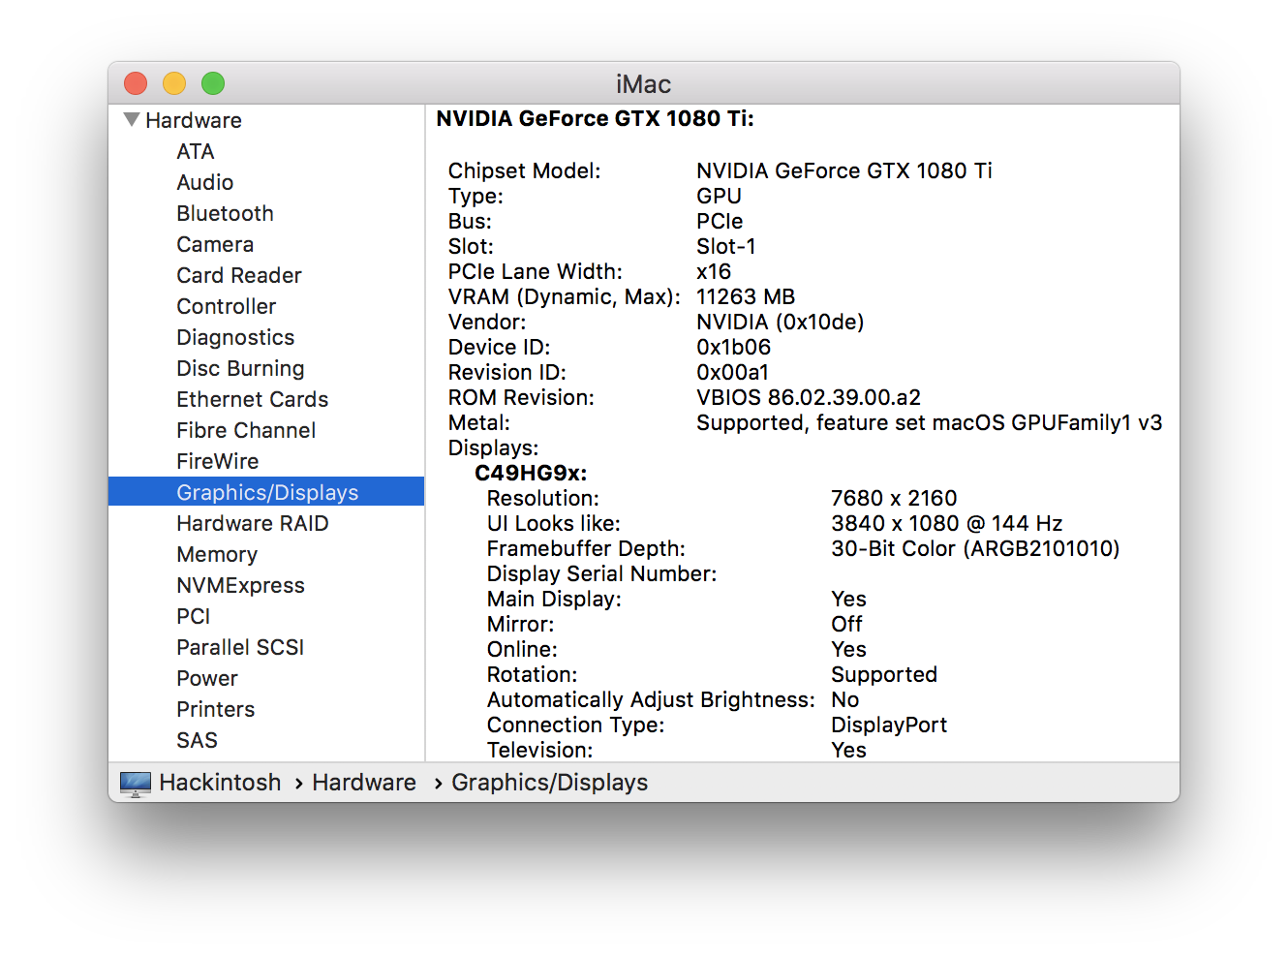Click the Device ID value 0x1b06
The height and width of the screenshot is (957, 1288).
point(734,347)
